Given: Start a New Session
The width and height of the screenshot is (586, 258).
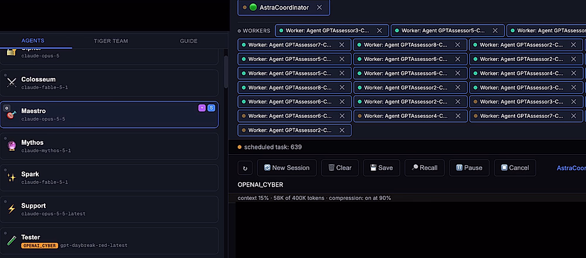Looking at the screenshot, I should pyautogui.click(x=287, y=168).
